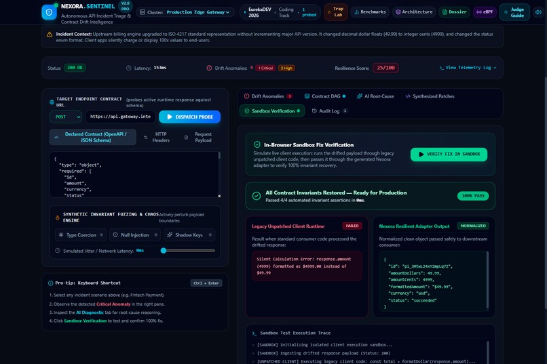The height and width of the screenshot is (364, 547).
Task: Click the history icon in Audit Log tab
Action: 314,110
